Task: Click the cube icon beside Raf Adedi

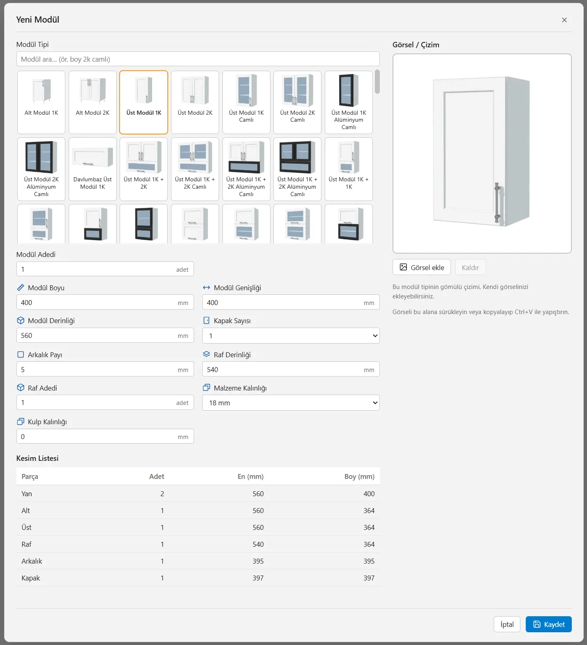Action: tap(21, 388)
